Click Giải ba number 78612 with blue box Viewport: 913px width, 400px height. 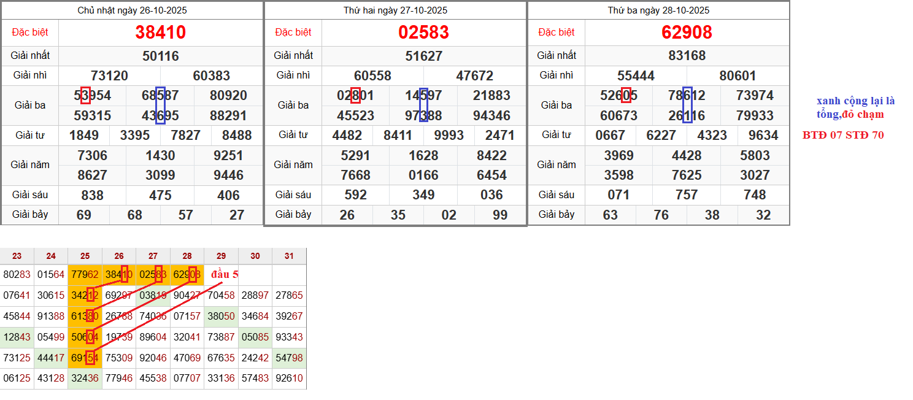687,96
